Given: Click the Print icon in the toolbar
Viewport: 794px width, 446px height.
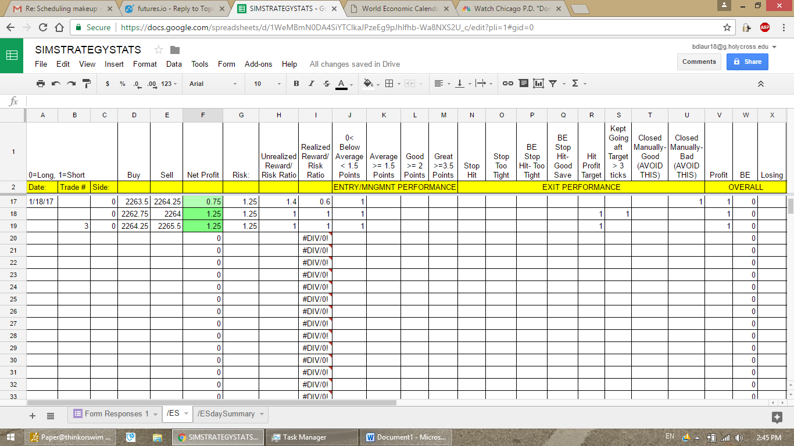Looking at the screenshot, I should tap(41, 84).
